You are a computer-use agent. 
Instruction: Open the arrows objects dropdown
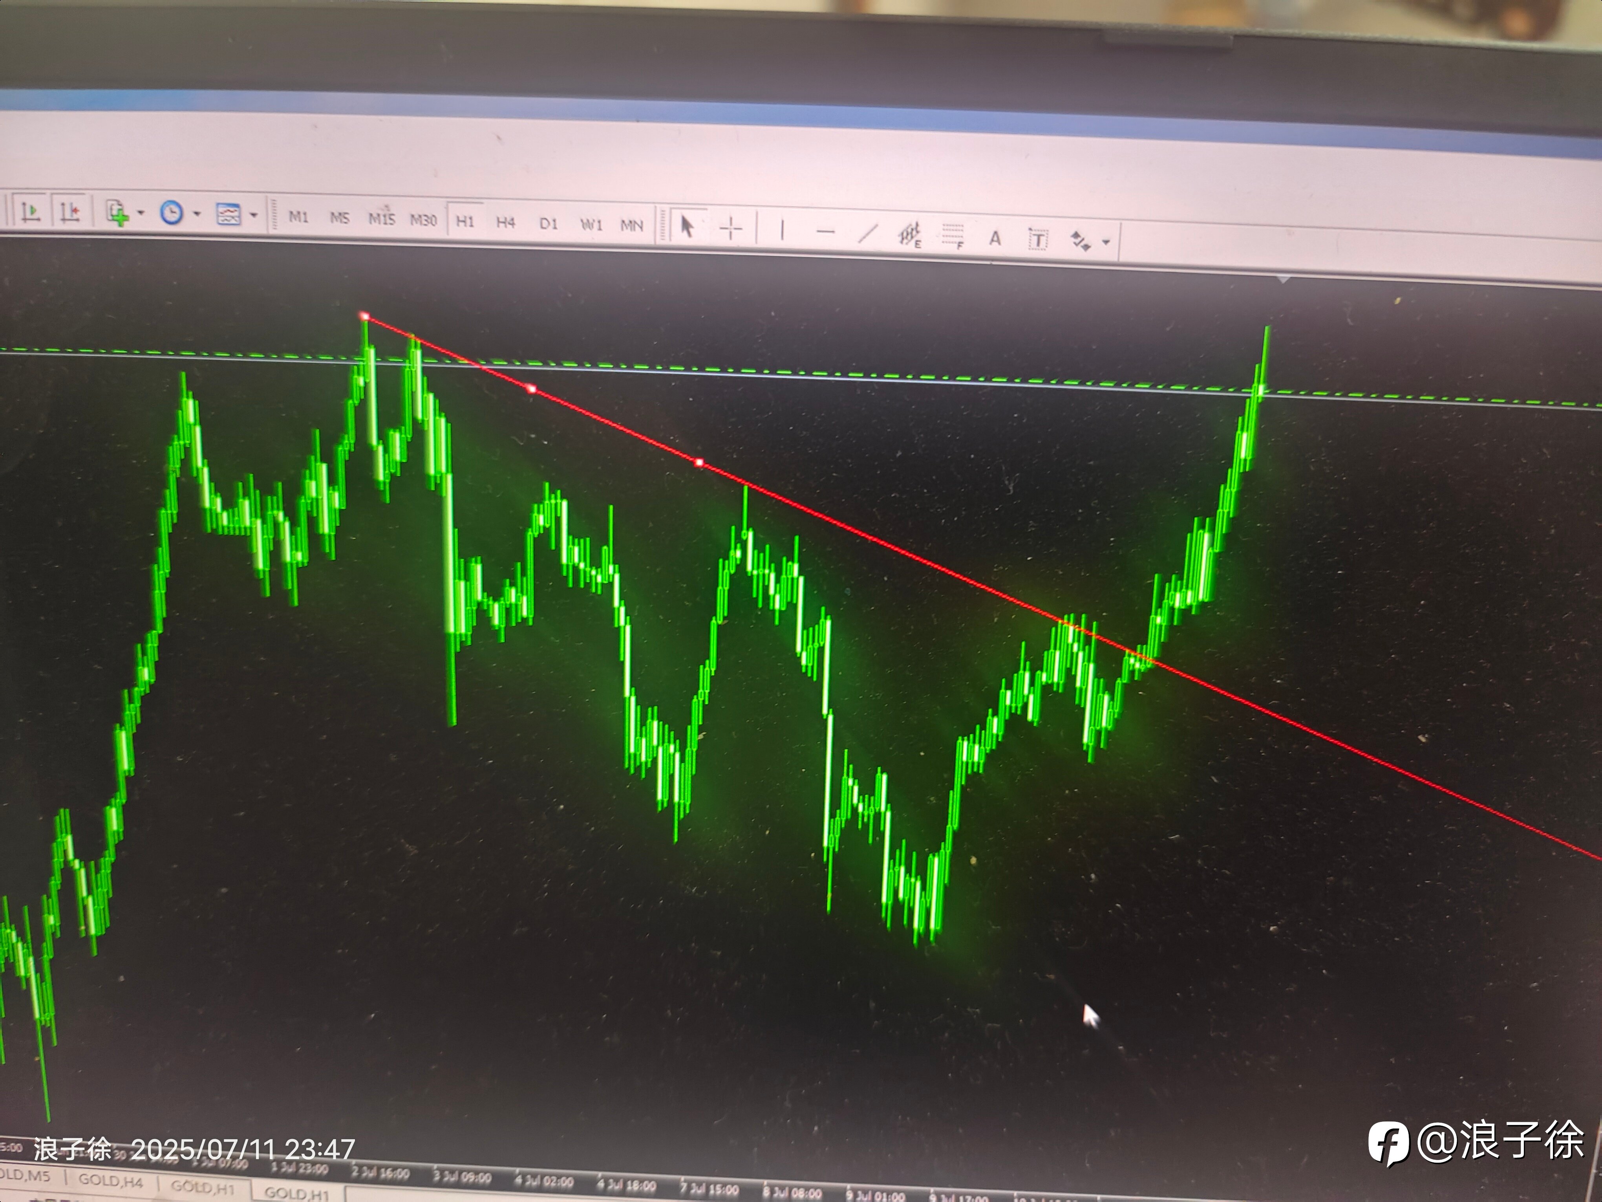point(1106,242)
